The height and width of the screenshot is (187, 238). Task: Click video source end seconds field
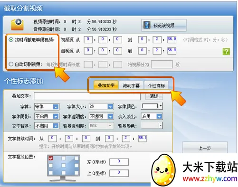[171, 39]
